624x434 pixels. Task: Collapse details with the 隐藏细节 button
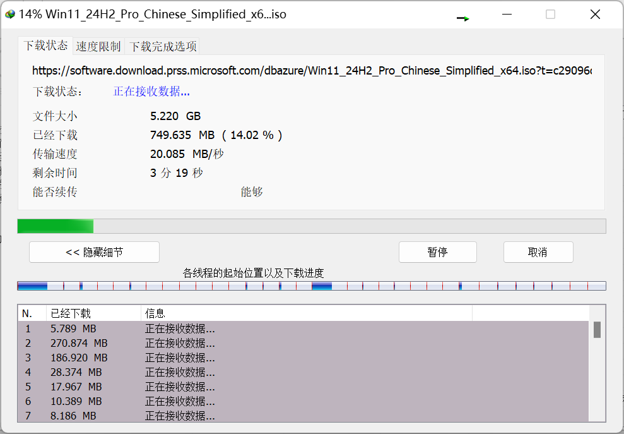(x=93, y=251)
